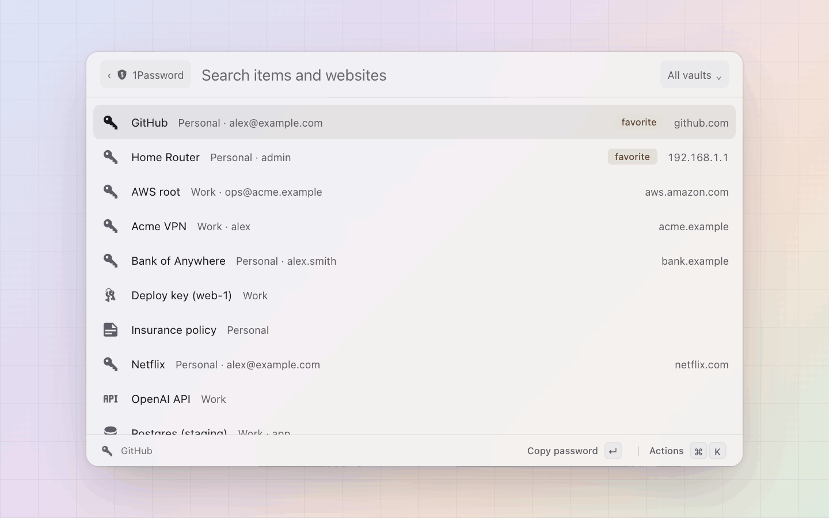Viewport: 829px width, 518px height.
Task: Click the key icon in the bottom status bar
Action: pos(107,451)
